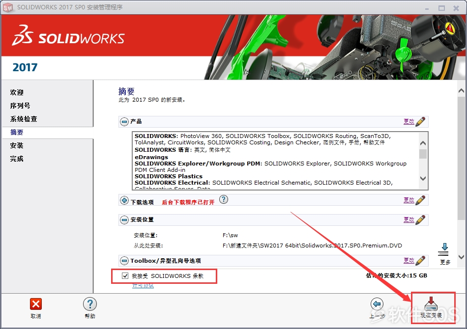Click scroll up arrow in products list
This screenshot has height=329, width=467.
[x=423, y=143]
